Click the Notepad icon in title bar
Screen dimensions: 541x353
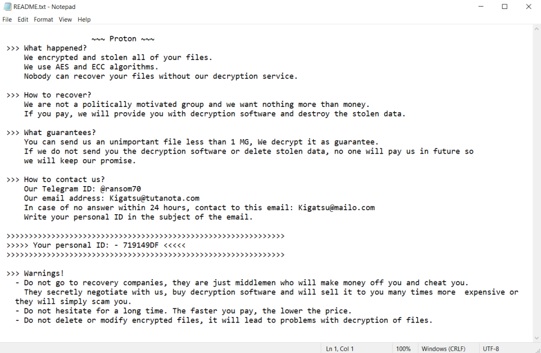point(7,7)
